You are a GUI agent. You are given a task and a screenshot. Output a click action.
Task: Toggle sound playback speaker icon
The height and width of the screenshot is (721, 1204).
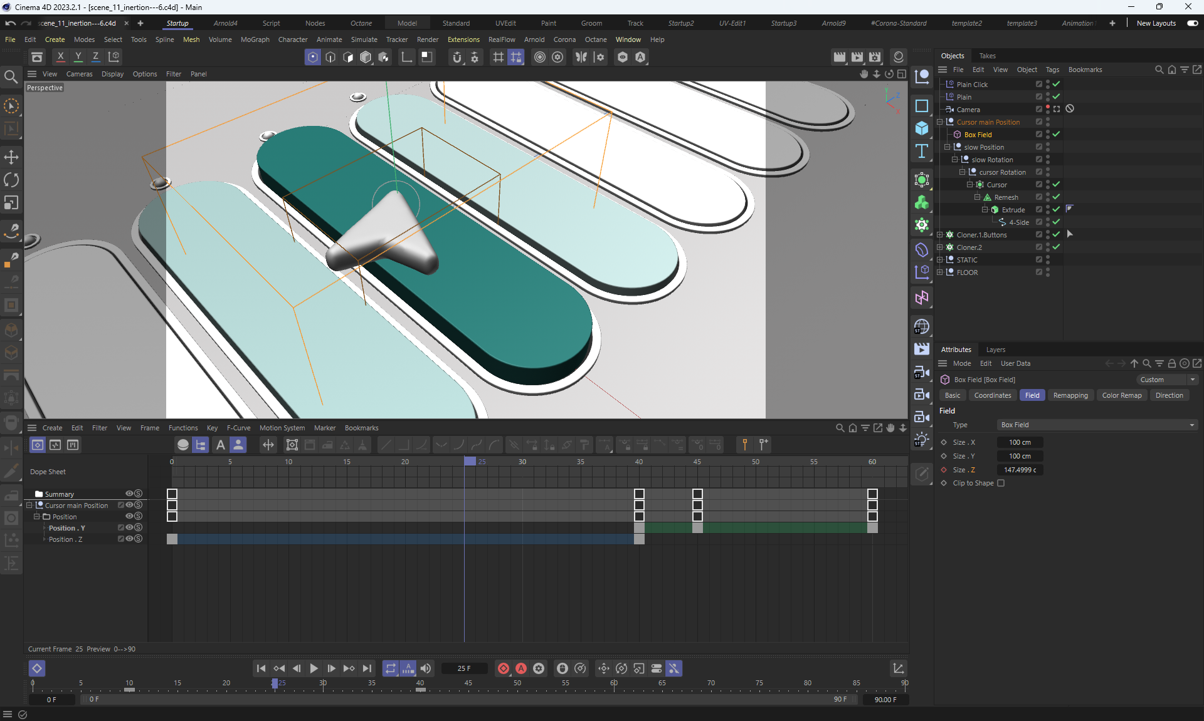pos(426,668)
